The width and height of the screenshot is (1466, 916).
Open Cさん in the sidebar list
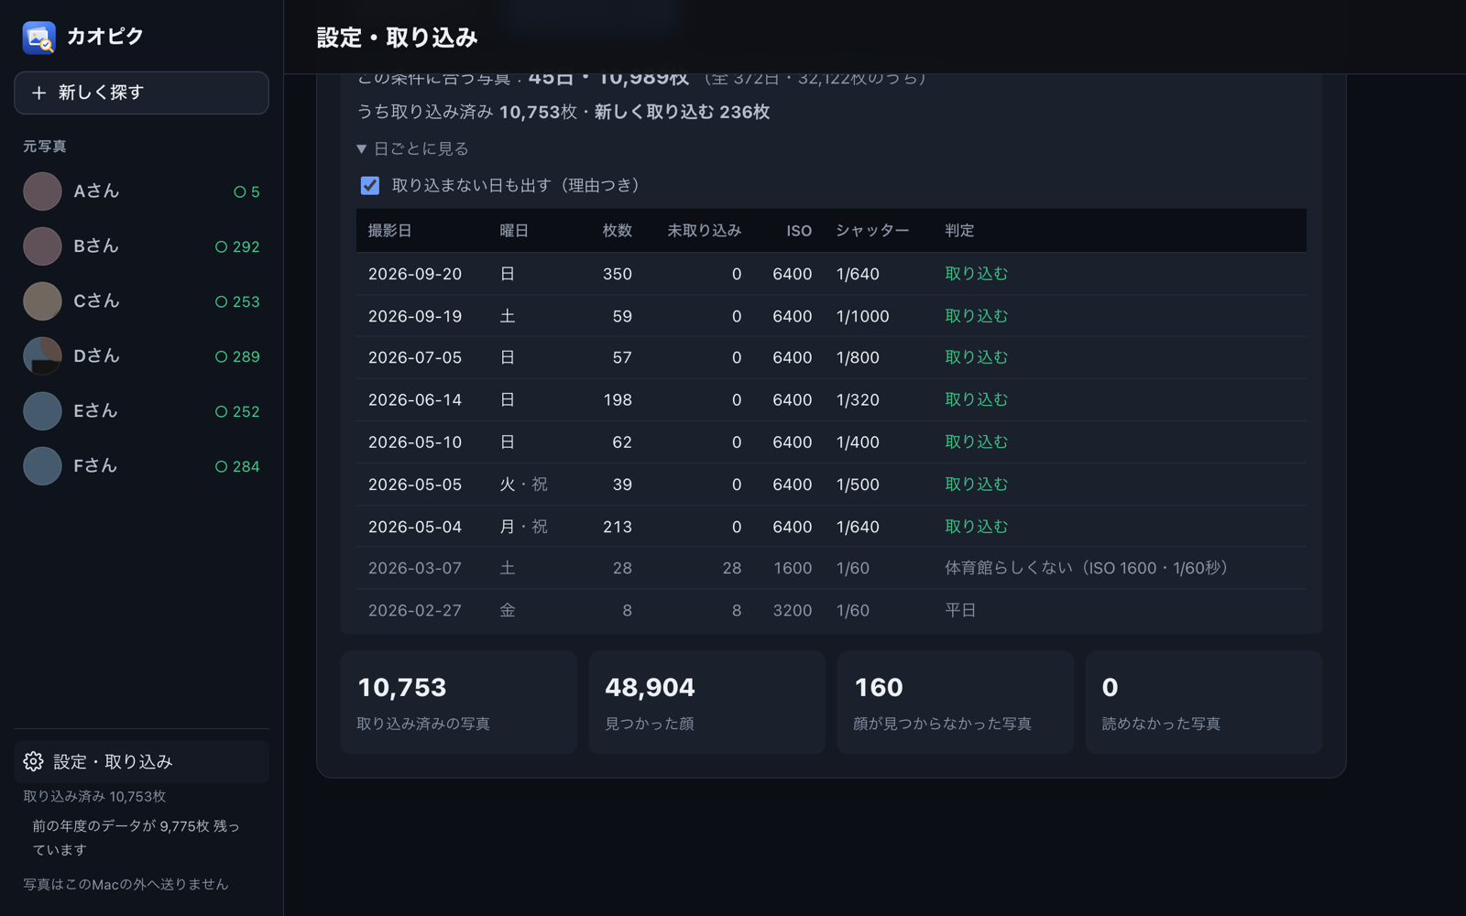click(141, 301)
